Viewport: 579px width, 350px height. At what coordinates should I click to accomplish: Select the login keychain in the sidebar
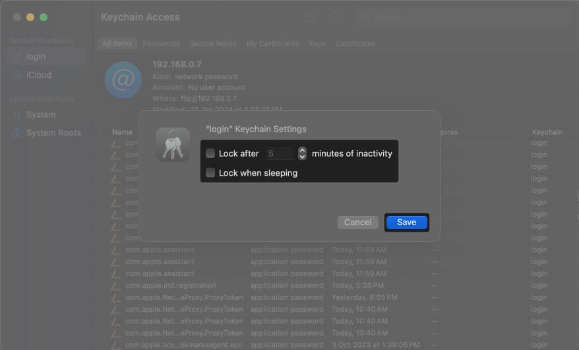[47, 57]
